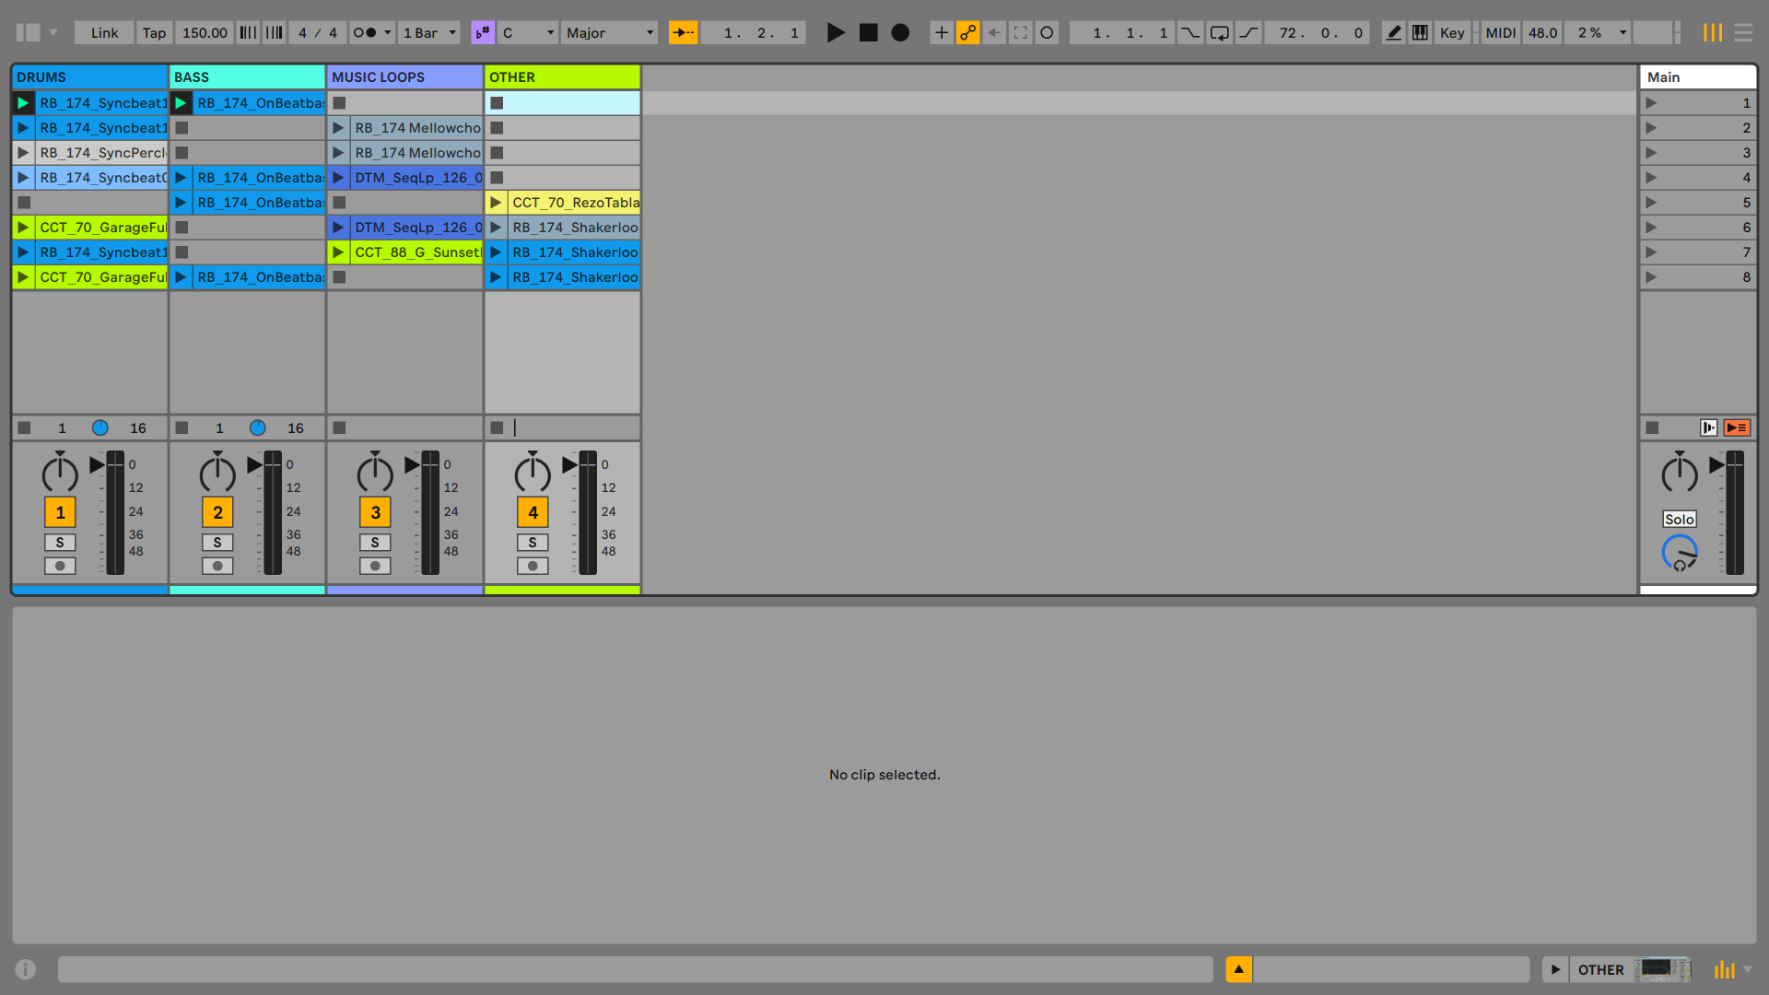Click the Tap tempo button
The height and width of the screenshot is (995, 1769).
154,33
